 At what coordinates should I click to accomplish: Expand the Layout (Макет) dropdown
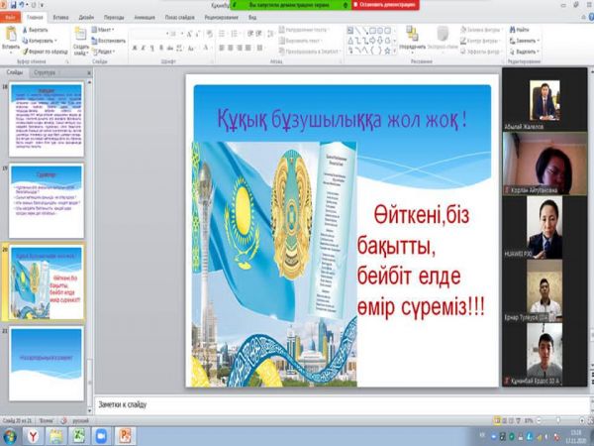(x=106, y=29)
